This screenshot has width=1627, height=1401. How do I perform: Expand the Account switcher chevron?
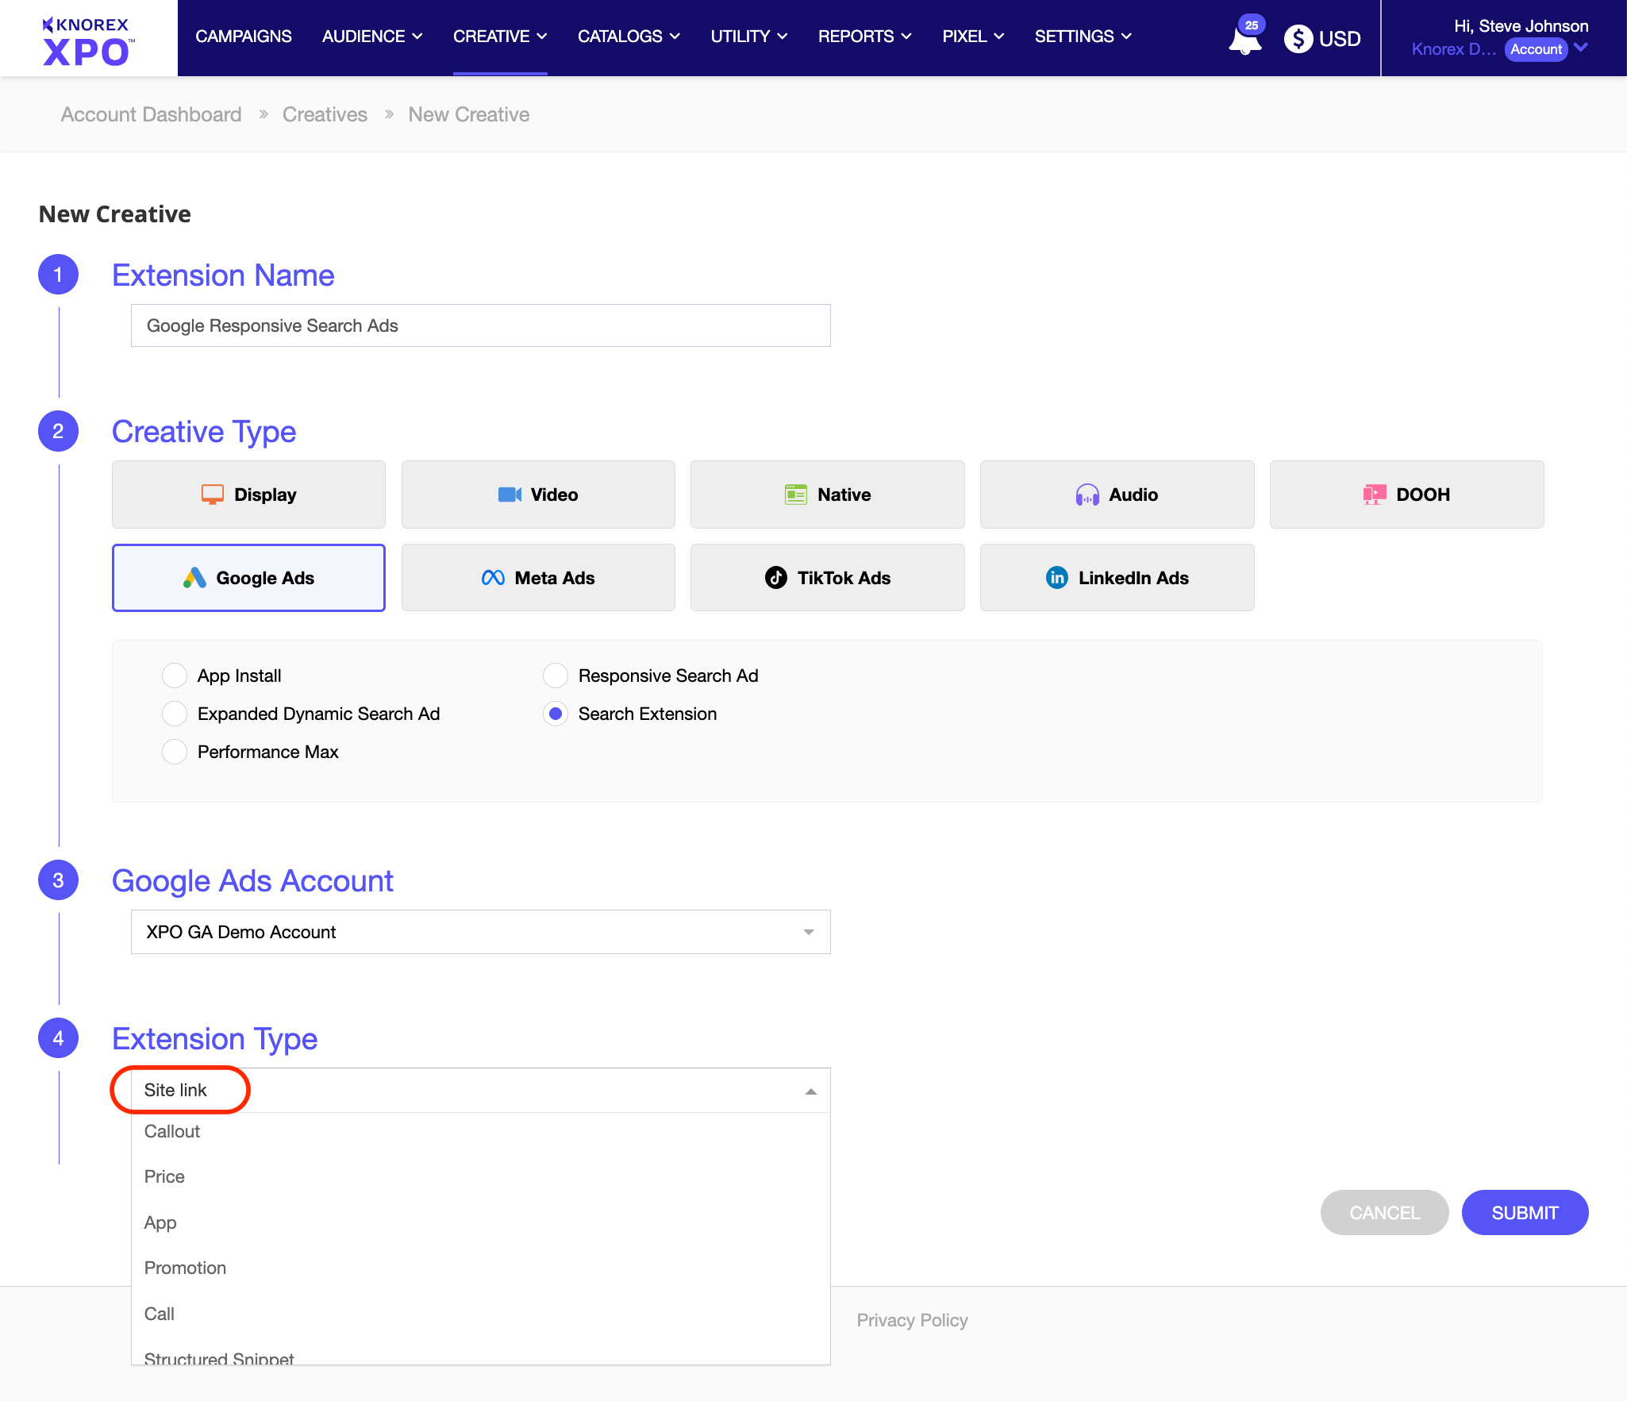[x=1581, y=48]
